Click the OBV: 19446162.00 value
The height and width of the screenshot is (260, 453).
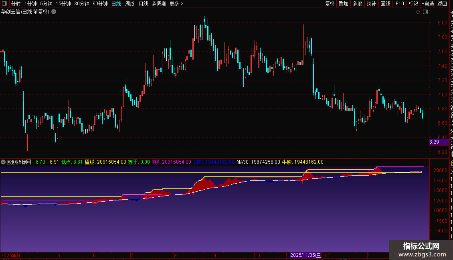point(214,162)
